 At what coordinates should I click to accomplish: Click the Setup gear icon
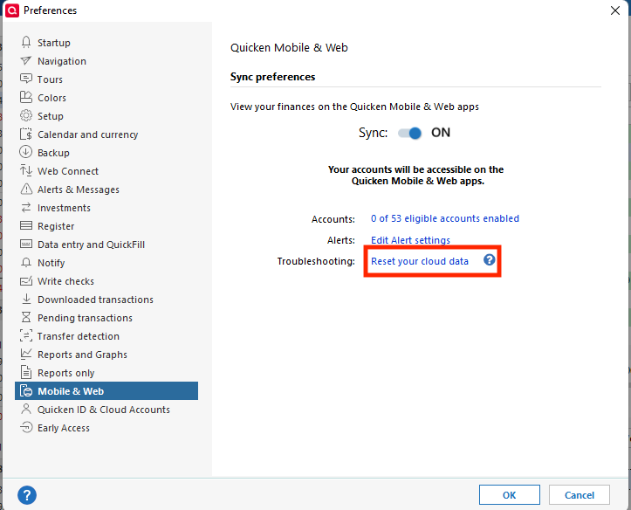[x=26, y=115]
